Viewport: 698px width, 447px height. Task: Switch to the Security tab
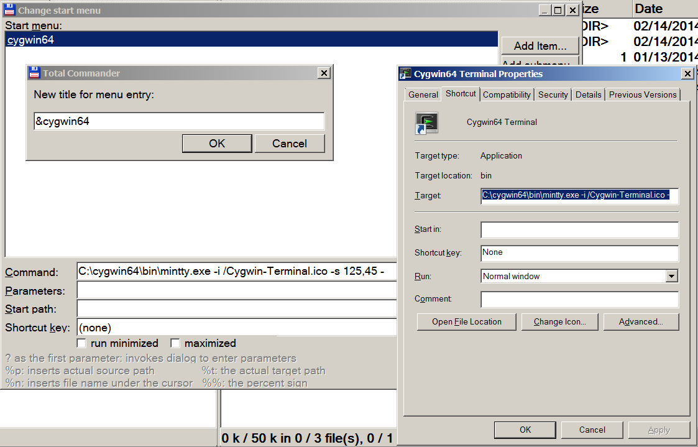pos(553,94)
